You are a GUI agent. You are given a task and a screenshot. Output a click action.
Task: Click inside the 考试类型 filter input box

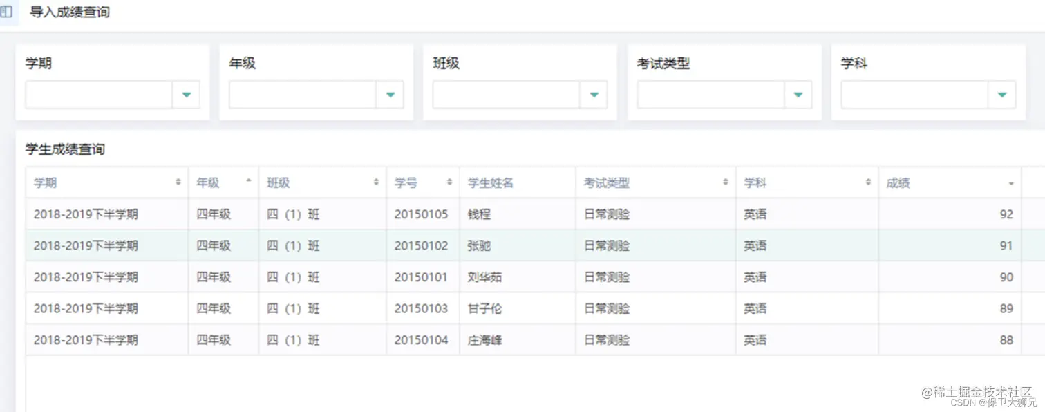point(710,95)
